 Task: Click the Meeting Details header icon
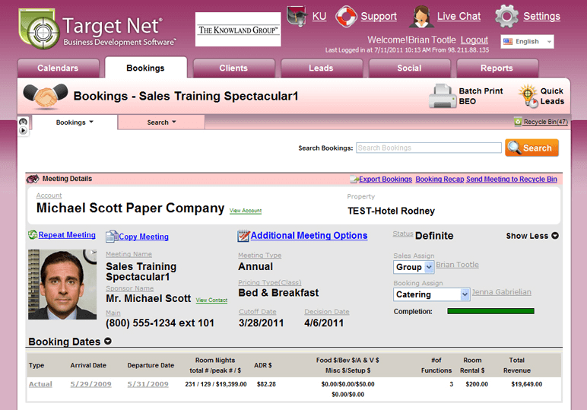pyautogui.click(x=33, y=179)
